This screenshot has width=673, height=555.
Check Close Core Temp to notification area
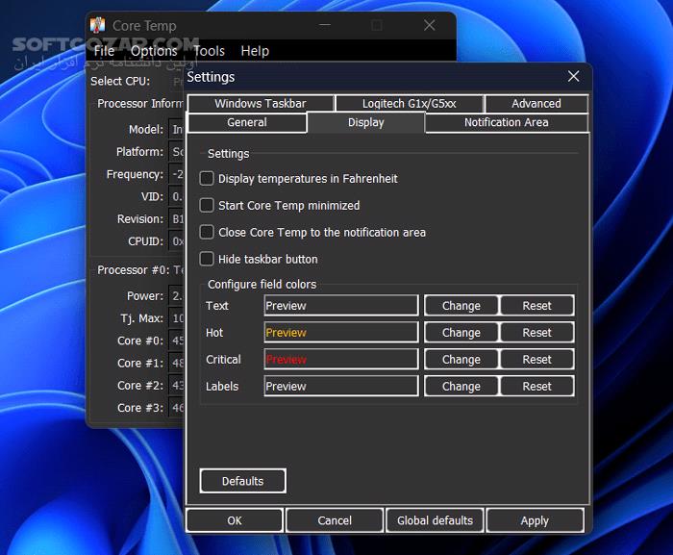[x=207, y=232]
